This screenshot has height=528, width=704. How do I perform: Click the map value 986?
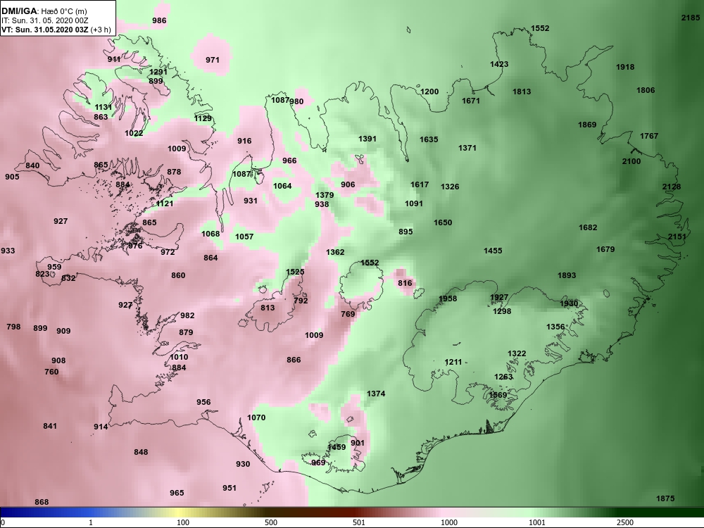point(159,20)
